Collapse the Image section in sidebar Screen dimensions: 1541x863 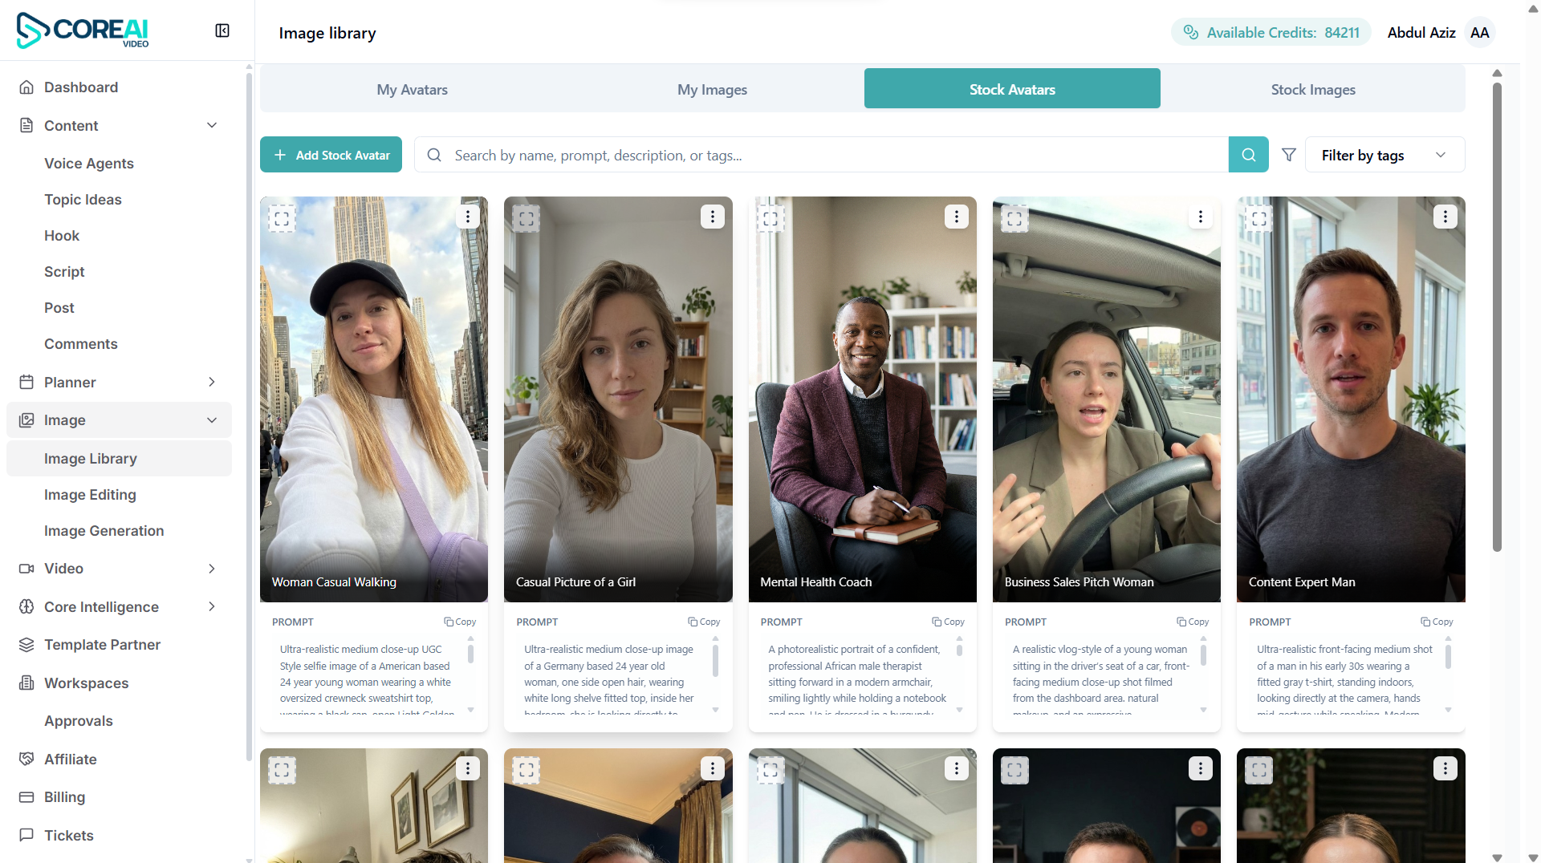[211, 419]
